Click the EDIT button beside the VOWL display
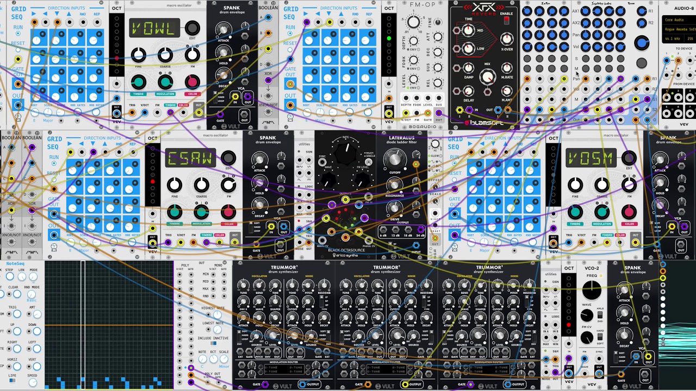 [x=192, y=28]
